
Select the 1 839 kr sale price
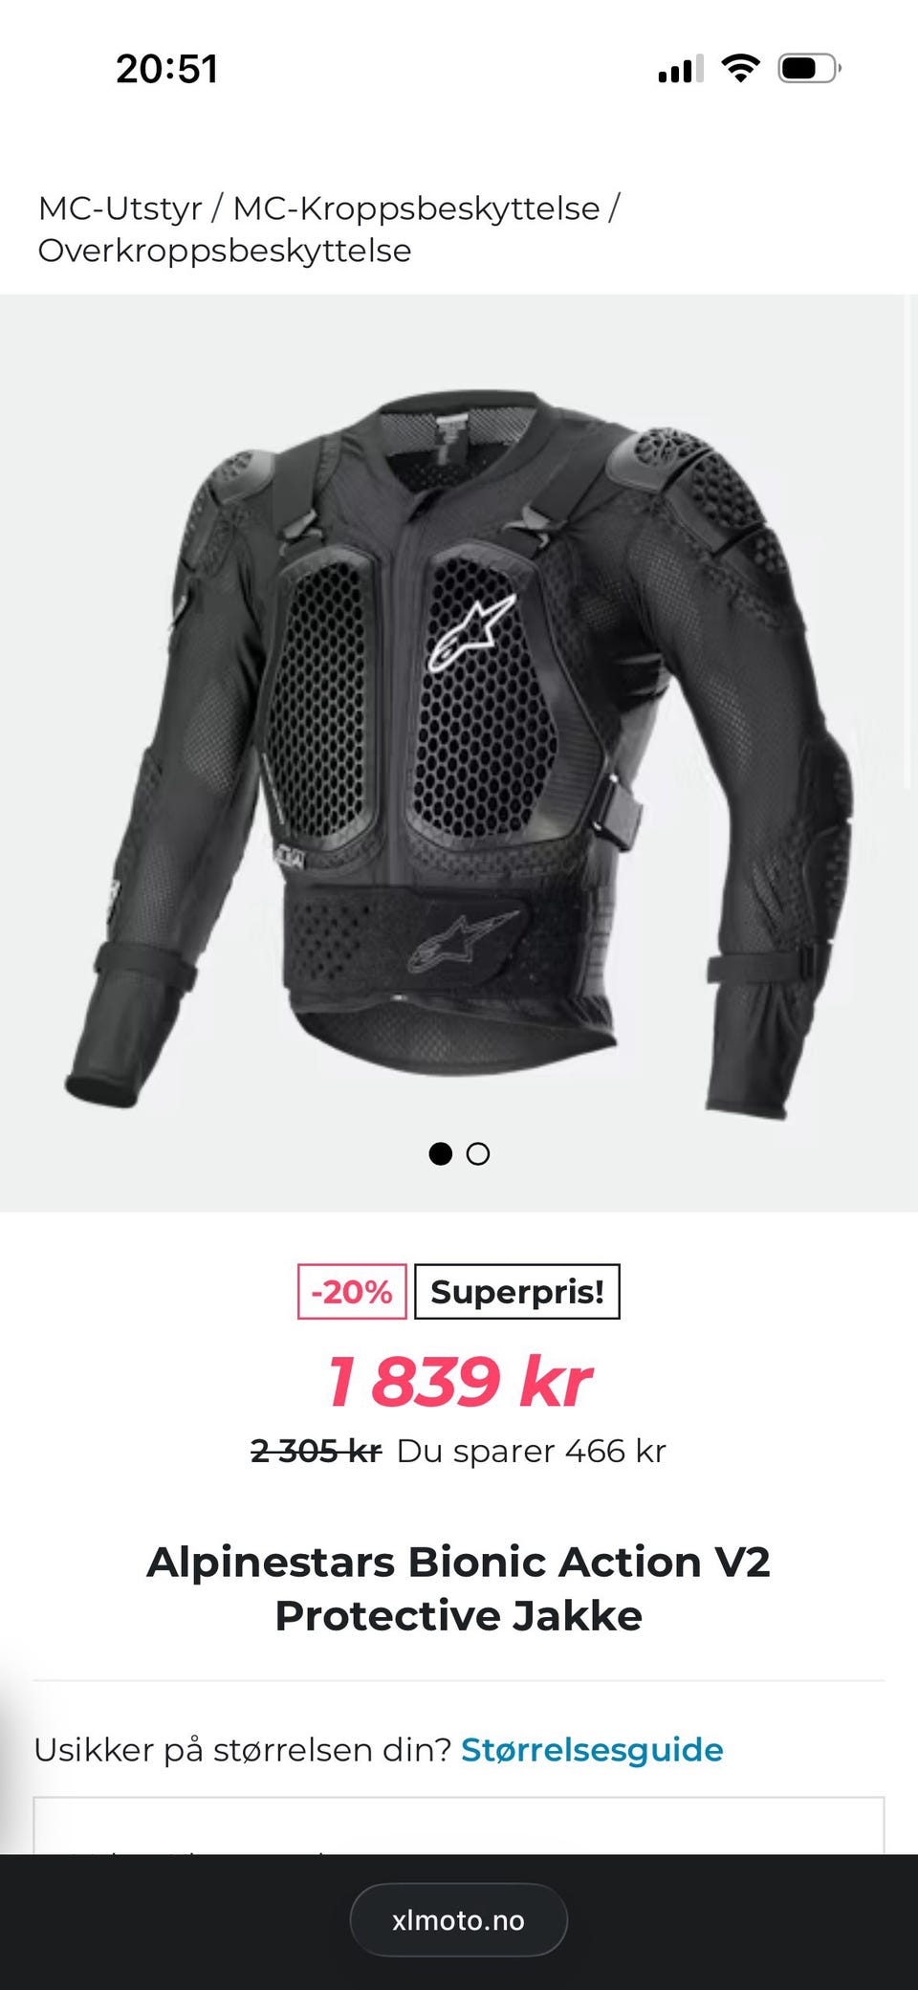[x=459, y=1382]
